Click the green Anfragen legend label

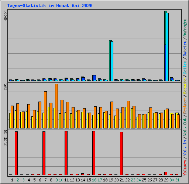pos(185,28)
